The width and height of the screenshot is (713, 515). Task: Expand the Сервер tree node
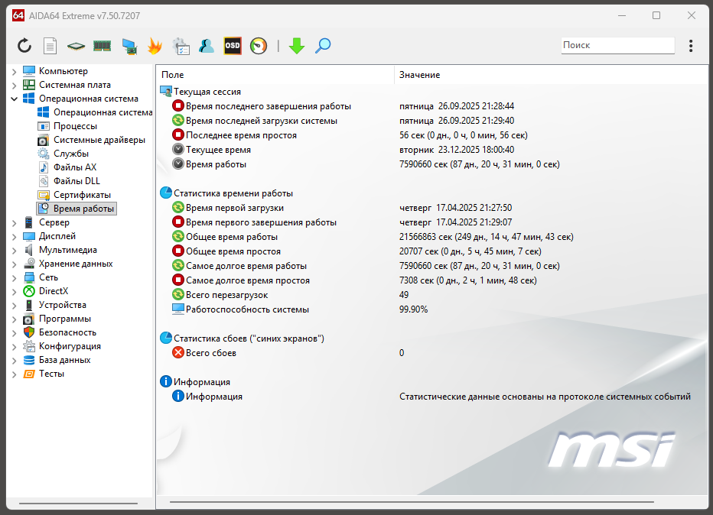[14, 222]
